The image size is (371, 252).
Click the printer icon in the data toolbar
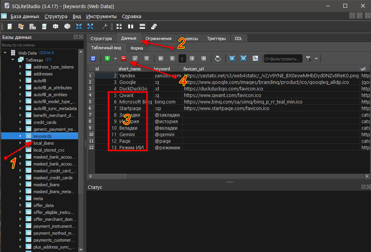pyautogui.click(x=218, y=58)
